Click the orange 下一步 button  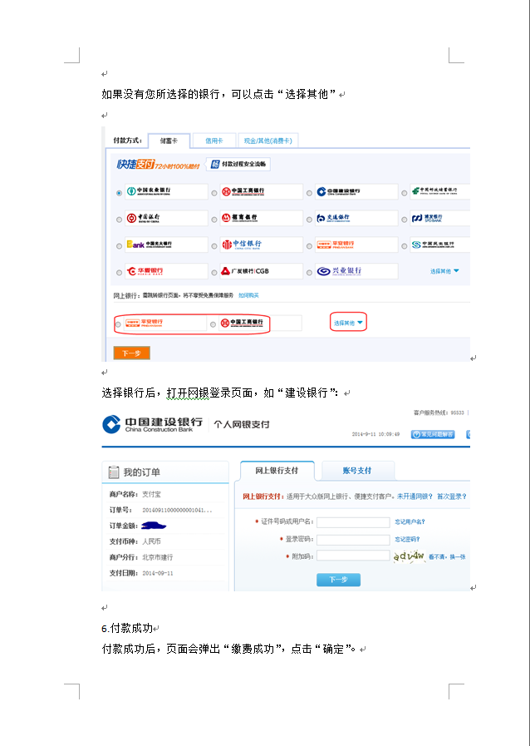131,353
